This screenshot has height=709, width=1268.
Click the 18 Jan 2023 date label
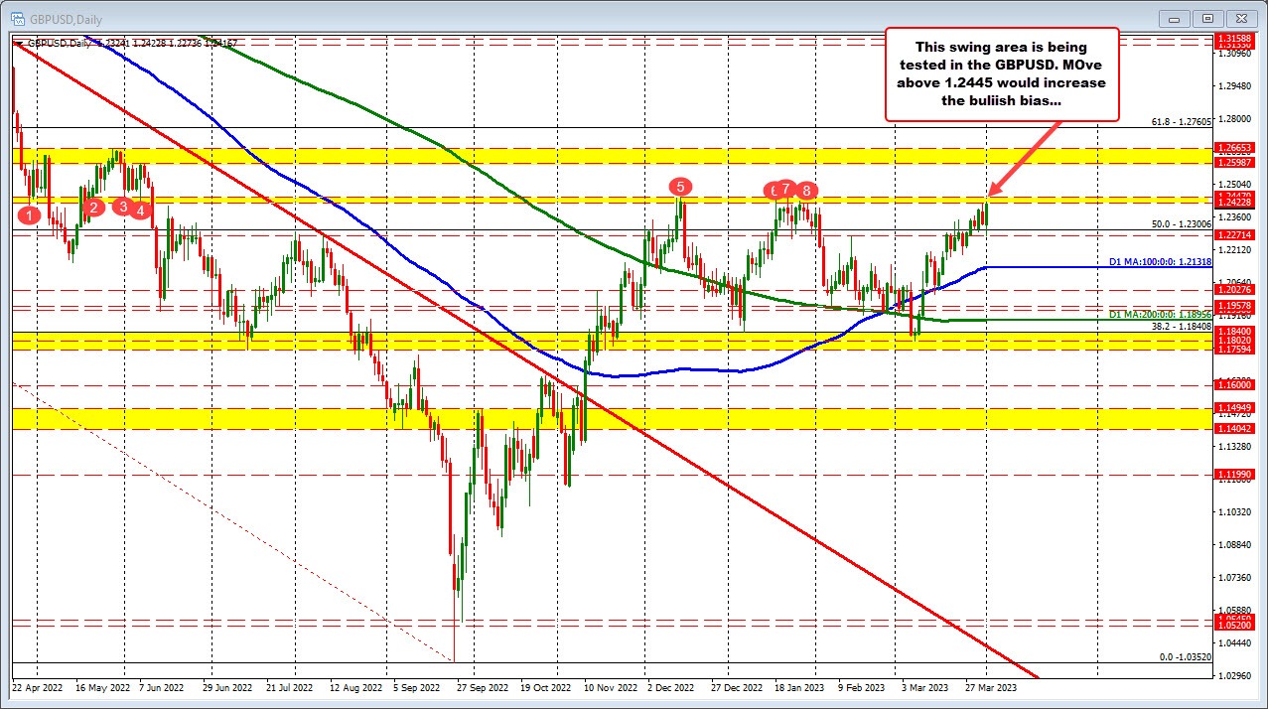(x=799, y=686)
